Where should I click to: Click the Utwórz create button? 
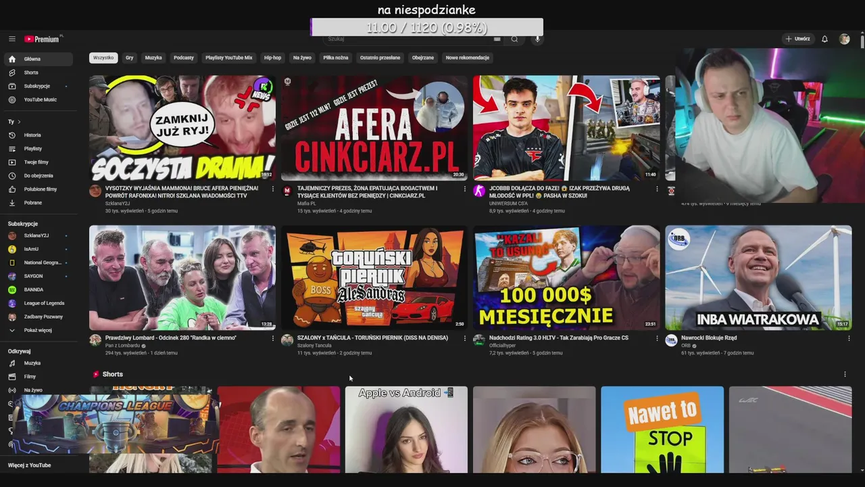(x=797, y=39)
